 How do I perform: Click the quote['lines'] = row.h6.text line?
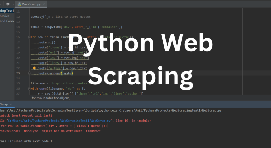click(x=62, y=63)
